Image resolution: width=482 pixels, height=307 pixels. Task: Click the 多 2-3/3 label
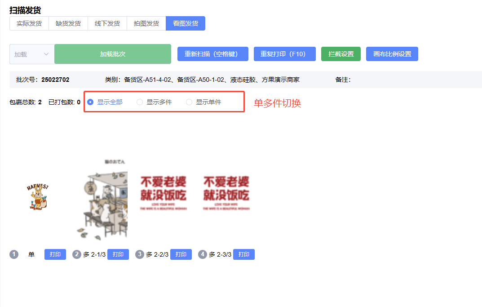220,254
